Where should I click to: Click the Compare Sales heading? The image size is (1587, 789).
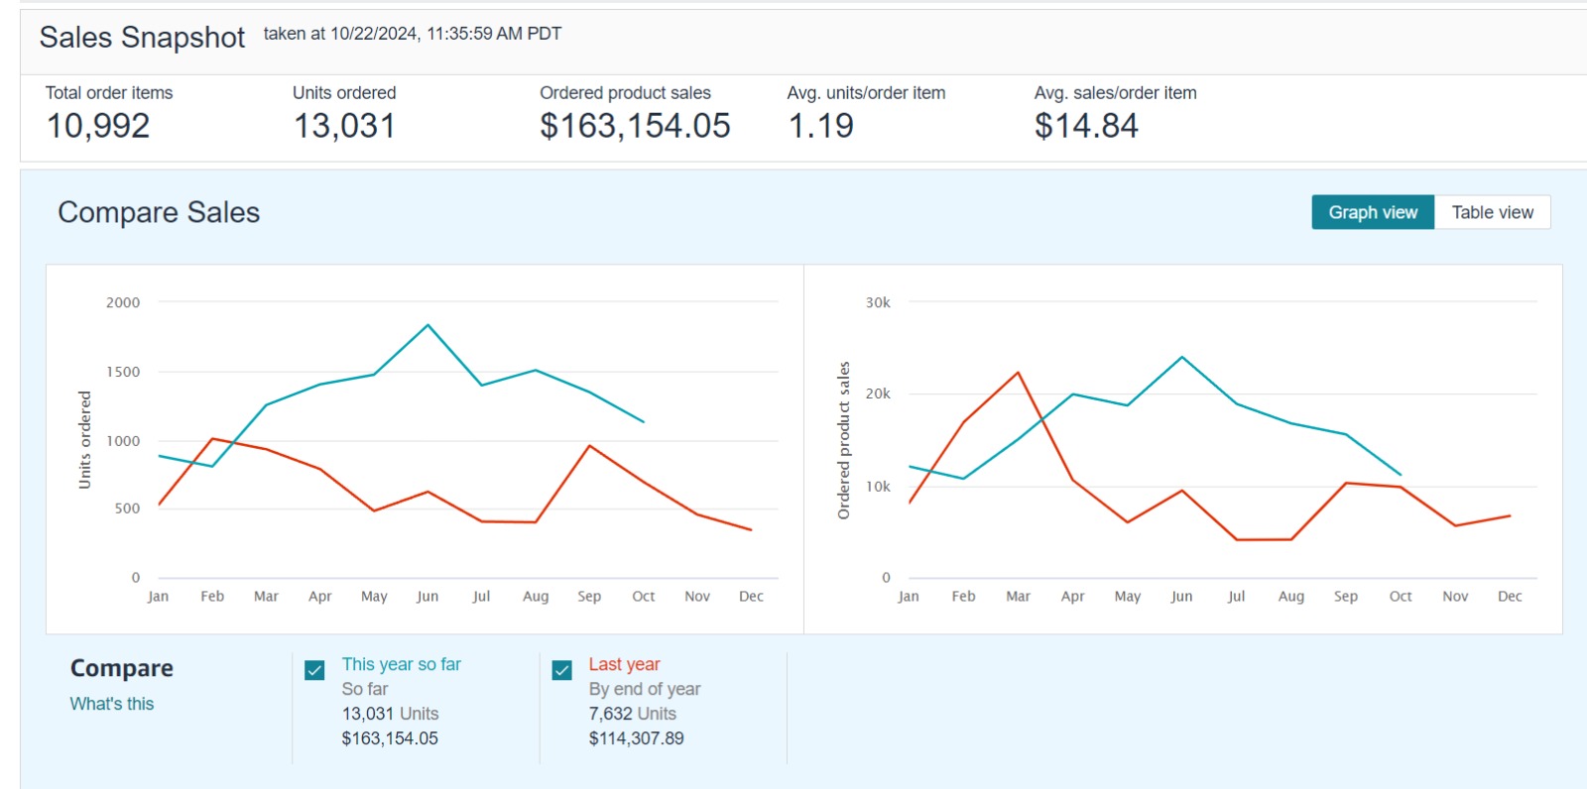(x=159, y=212)
